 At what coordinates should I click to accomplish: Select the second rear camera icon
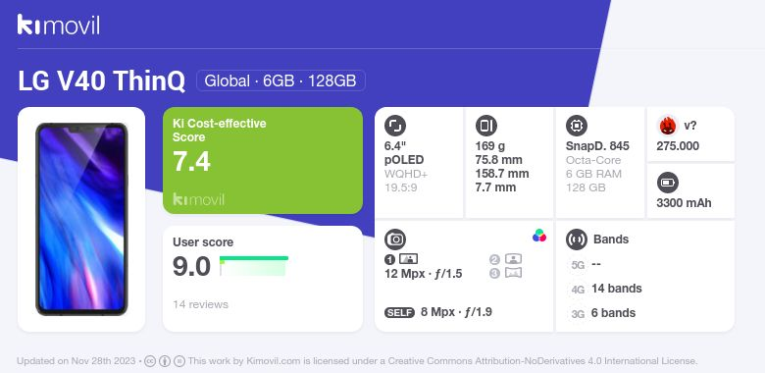[513, 259]
